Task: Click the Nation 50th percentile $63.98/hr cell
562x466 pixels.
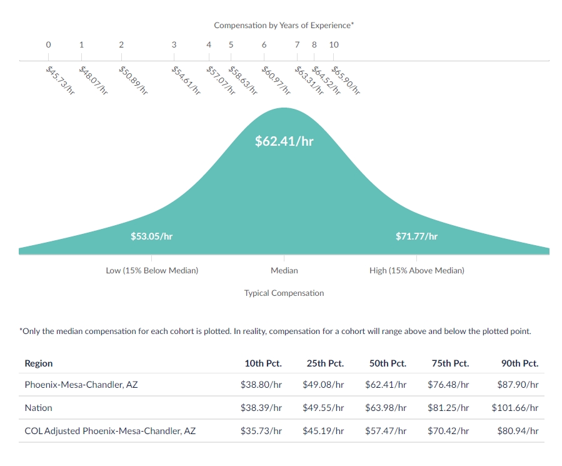Action: pyautogui.click(x=386, y=408)
